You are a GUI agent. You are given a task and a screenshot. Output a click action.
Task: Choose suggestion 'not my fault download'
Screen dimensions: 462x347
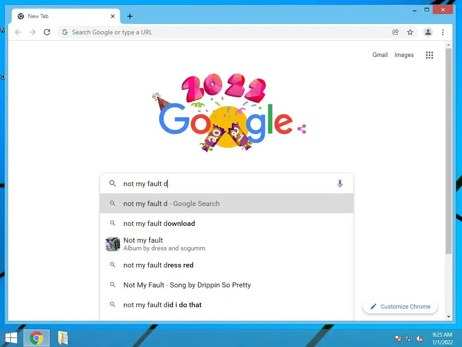226,223
